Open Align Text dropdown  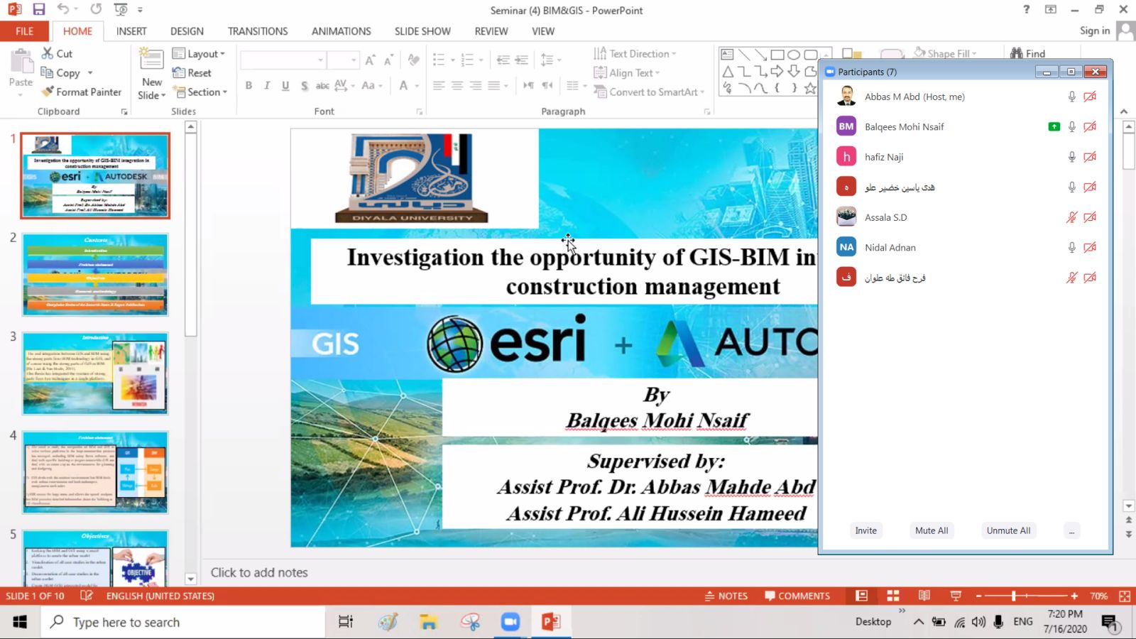pos(627,72)
